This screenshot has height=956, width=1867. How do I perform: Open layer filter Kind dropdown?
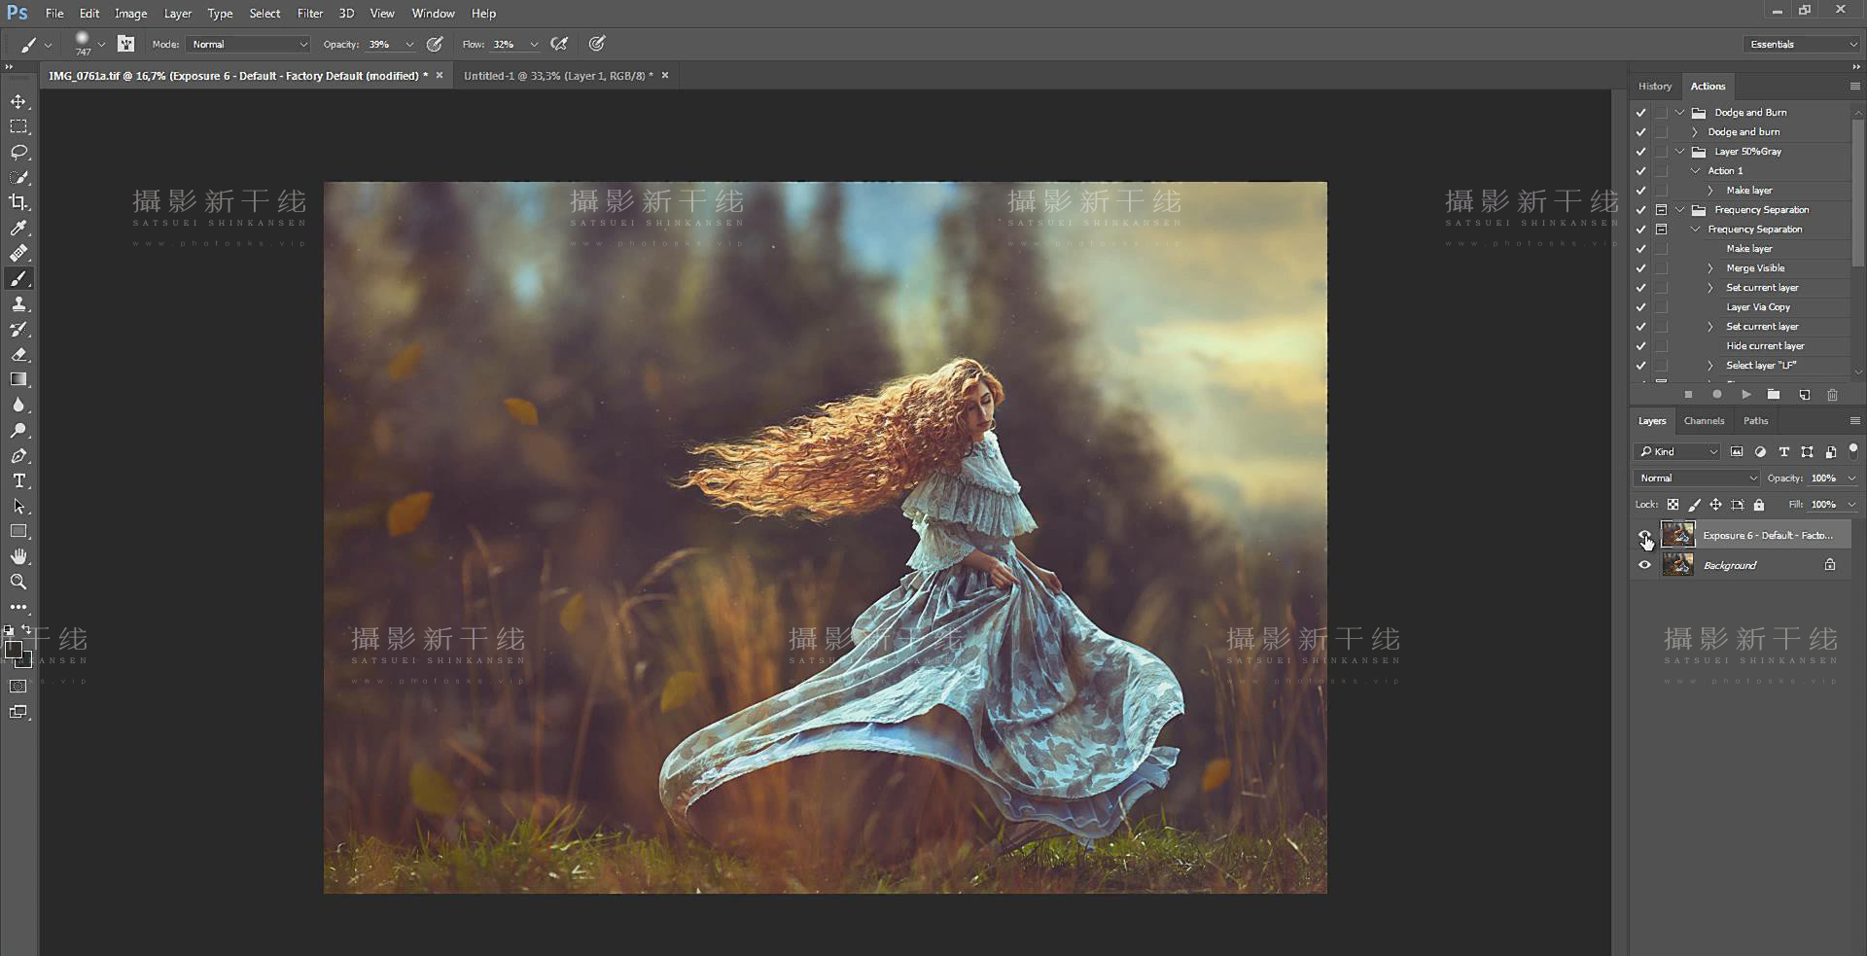click(x=1677, y=451)
